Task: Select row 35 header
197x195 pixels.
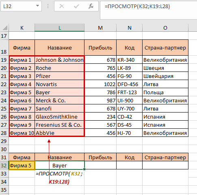Action: (x=4, y=190)
